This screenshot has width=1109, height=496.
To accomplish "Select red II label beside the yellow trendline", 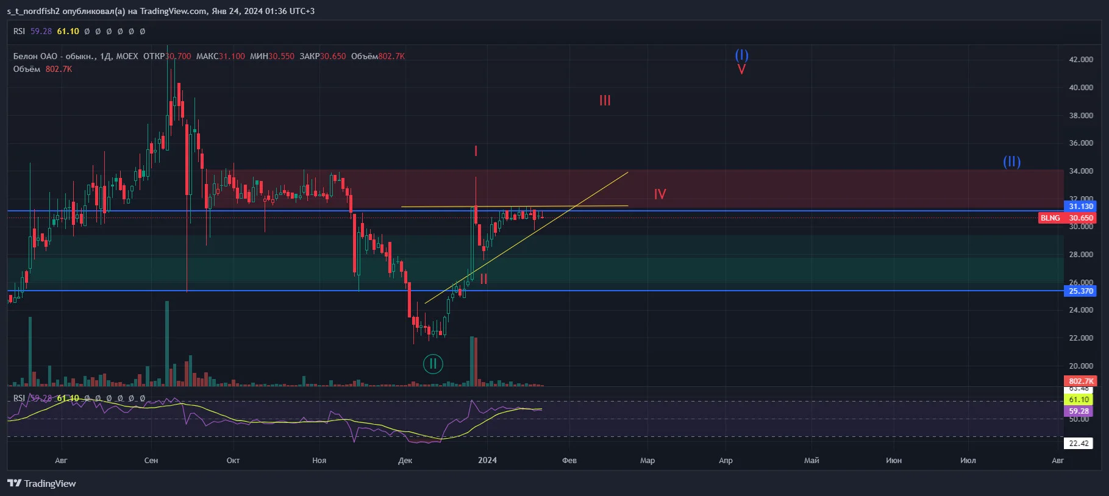I will click(x=483, y=279).
